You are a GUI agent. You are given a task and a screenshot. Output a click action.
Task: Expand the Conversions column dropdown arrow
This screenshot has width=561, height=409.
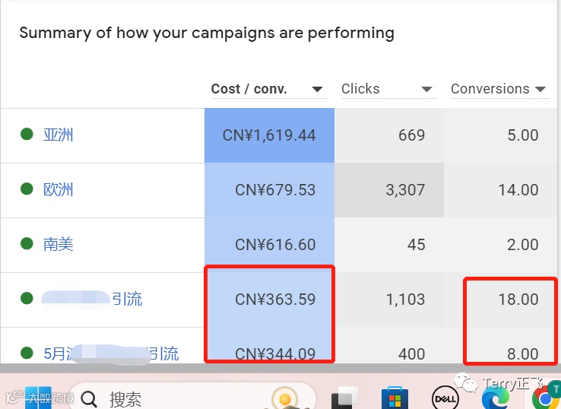pos(540,90)
